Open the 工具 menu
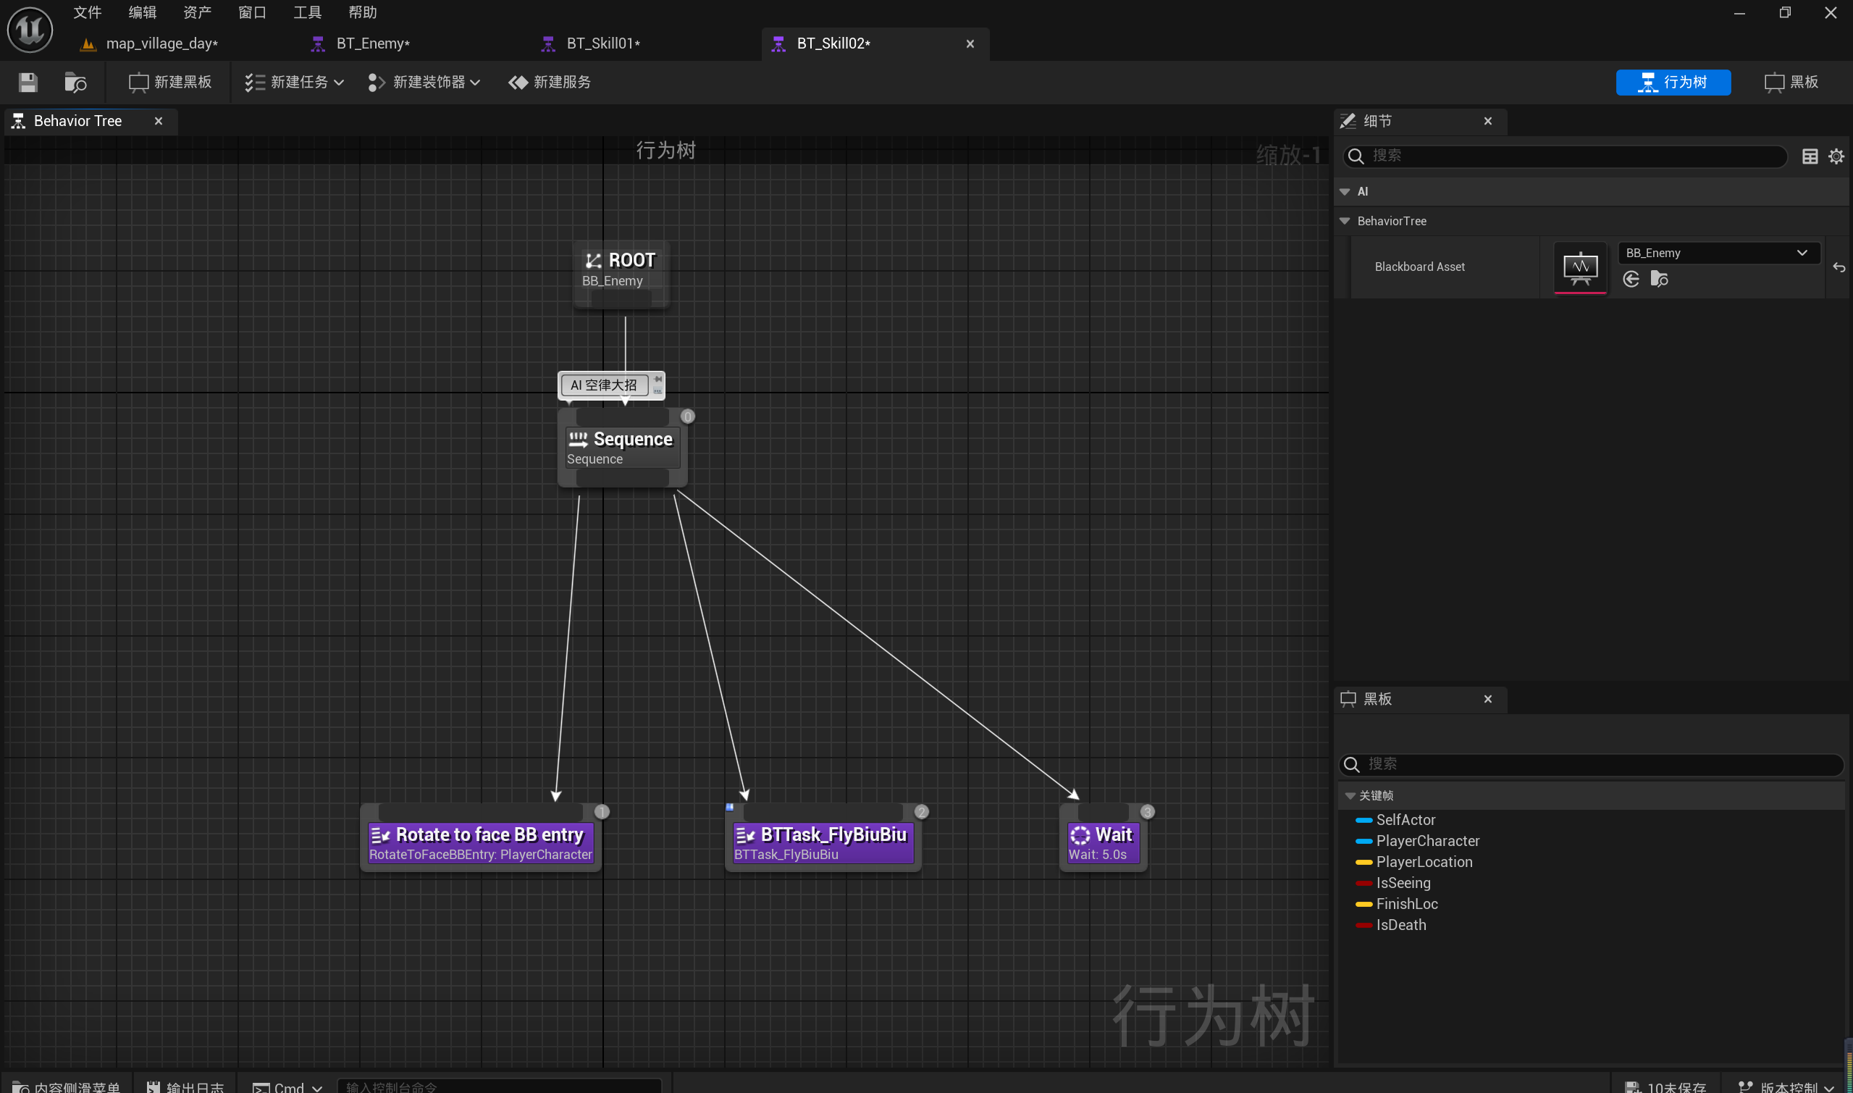The image size is (1853, 1093). click(x=307, y=12)
